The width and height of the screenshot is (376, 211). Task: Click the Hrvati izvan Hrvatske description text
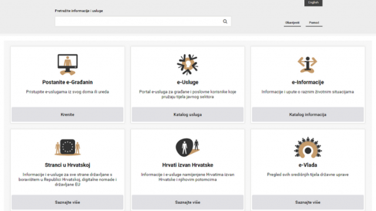tap(187, 177)
